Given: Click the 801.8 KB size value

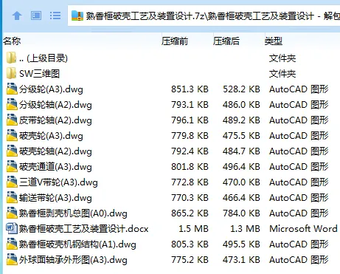Looking at the screenshot, I should (x=190, y=167).
